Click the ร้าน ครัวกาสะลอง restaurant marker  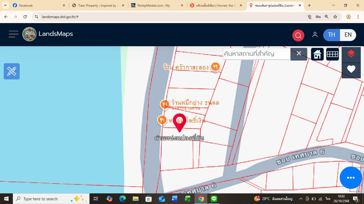click(x=215, y=67)
